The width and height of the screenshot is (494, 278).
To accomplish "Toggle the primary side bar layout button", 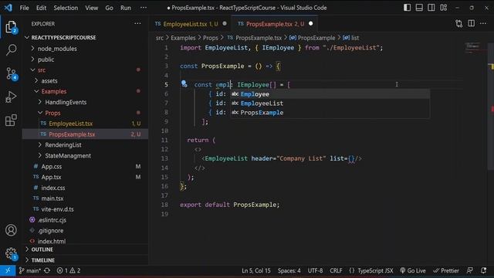I will (x=407, y=8).
